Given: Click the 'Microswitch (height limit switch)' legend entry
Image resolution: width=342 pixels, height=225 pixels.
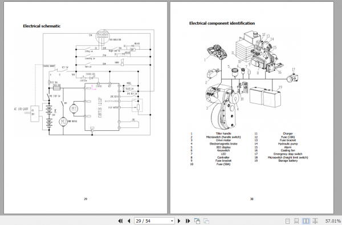Looking at the screenshot, I should click(x=288, y=157).
